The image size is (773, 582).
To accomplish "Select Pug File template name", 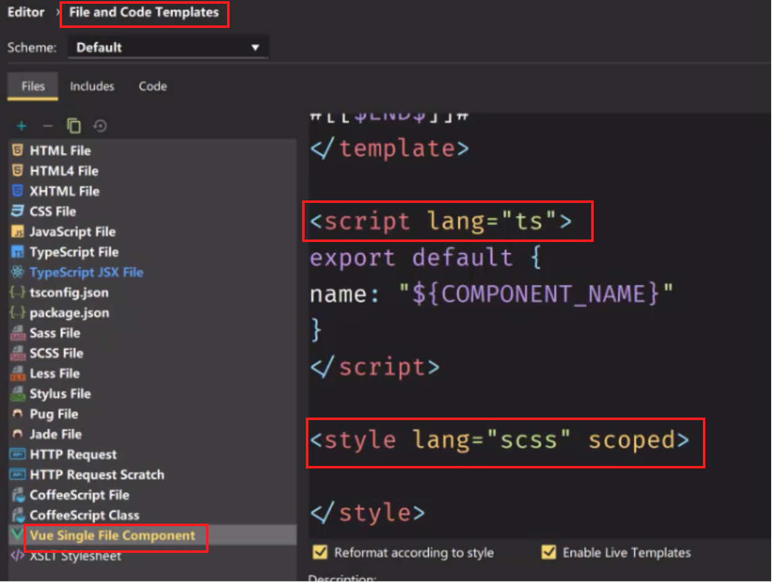I will point(54,414).
